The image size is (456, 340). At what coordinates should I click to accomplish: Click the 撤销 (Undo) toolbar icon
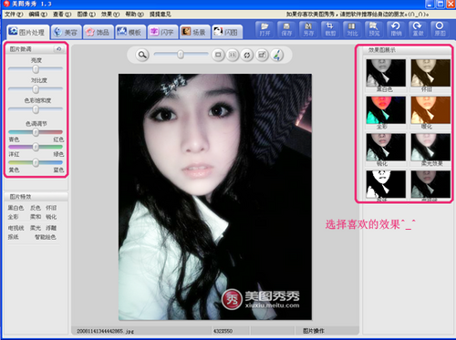[x=396, y=29]
